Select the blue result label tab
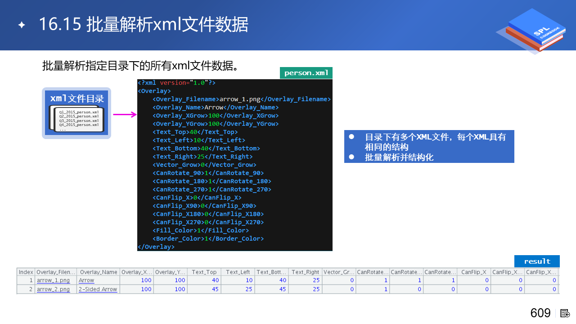The width and height of the screenshot is (576, 324). coord(537,261)
